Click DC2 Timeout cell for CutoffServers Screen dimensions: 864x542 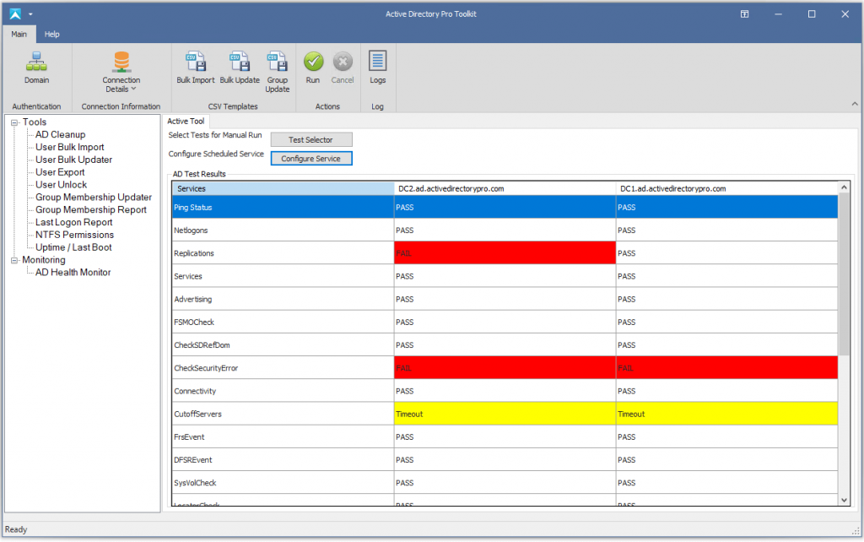505,414
